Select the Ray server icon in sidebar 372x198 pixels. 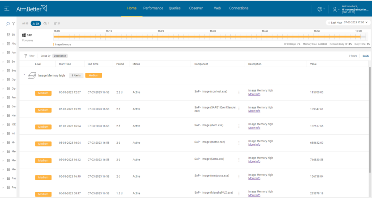tap(9, 187)
